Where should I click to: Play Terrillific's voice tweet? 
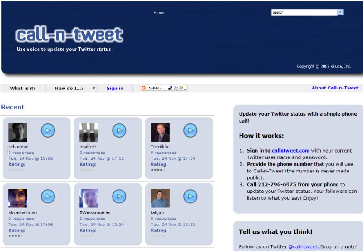click(190, 130)
